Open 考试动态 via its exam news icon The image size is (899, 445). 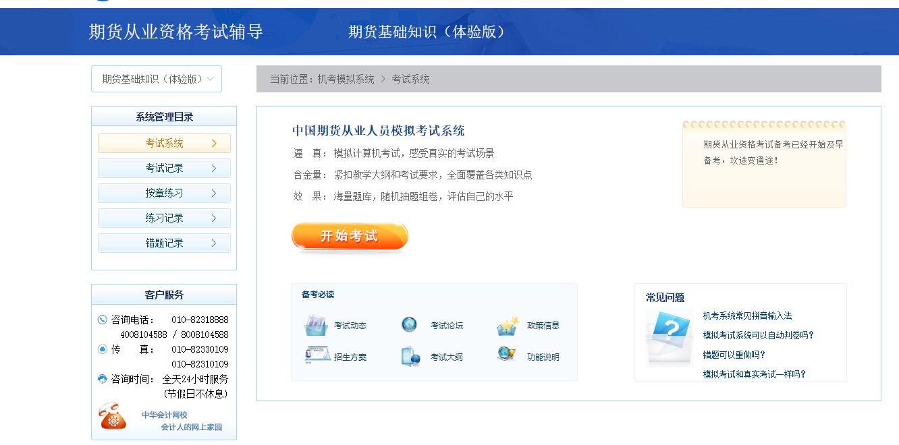pyautogui.click(x=315, y=324)
